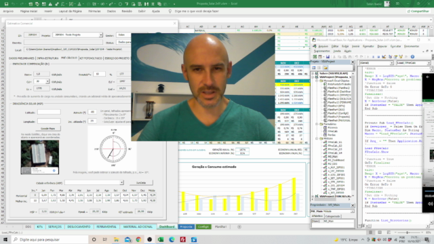The image size is (434, 244).
Task: Open the Cz dropdown showing 30
Action: (47, 81)
